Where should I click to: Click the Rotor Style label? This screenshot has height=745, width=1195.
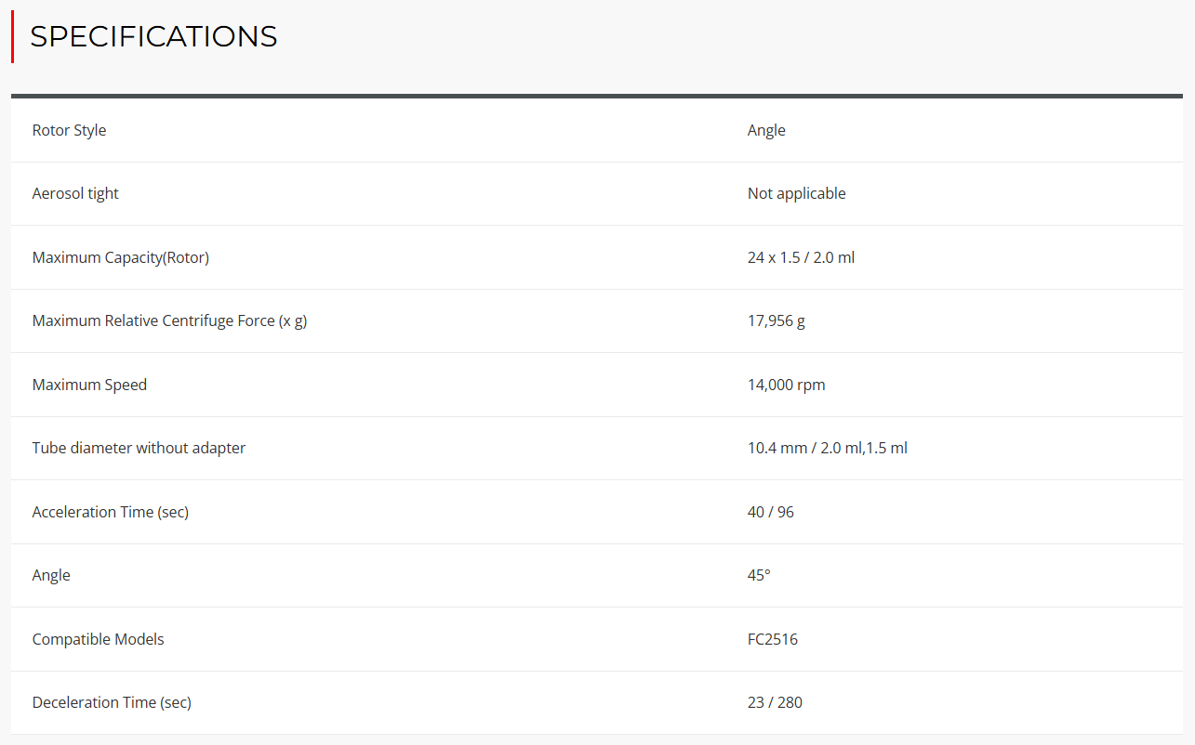click(x=69, y=130)
